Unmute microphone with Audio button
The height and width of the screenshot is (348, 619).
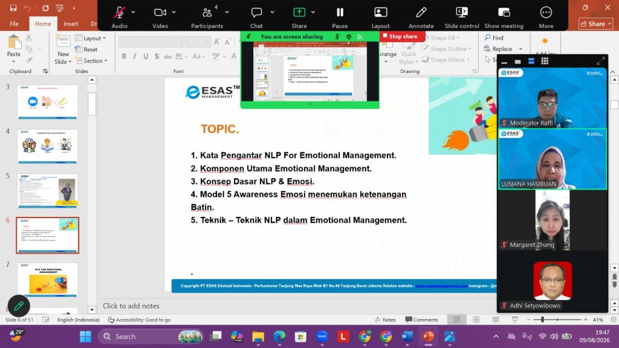tap(119, 17)
